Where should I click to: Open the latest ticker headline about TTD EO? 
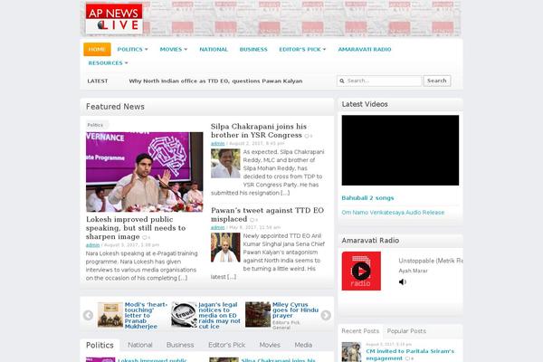[215, 81]
